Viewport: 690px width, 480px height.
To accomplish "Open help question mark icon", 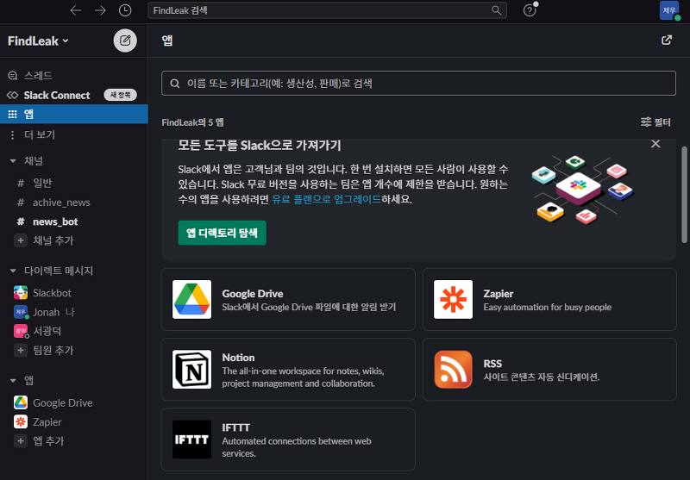I will point(530,10).
